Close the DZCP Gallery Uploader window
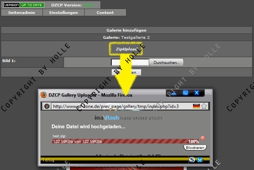Screen dimensions: 254x170 click(196, 93)
